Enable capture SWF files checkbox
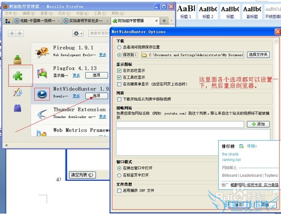Image resolution: width=281 pixels, height=215 pixels. (x=119, y=191)
